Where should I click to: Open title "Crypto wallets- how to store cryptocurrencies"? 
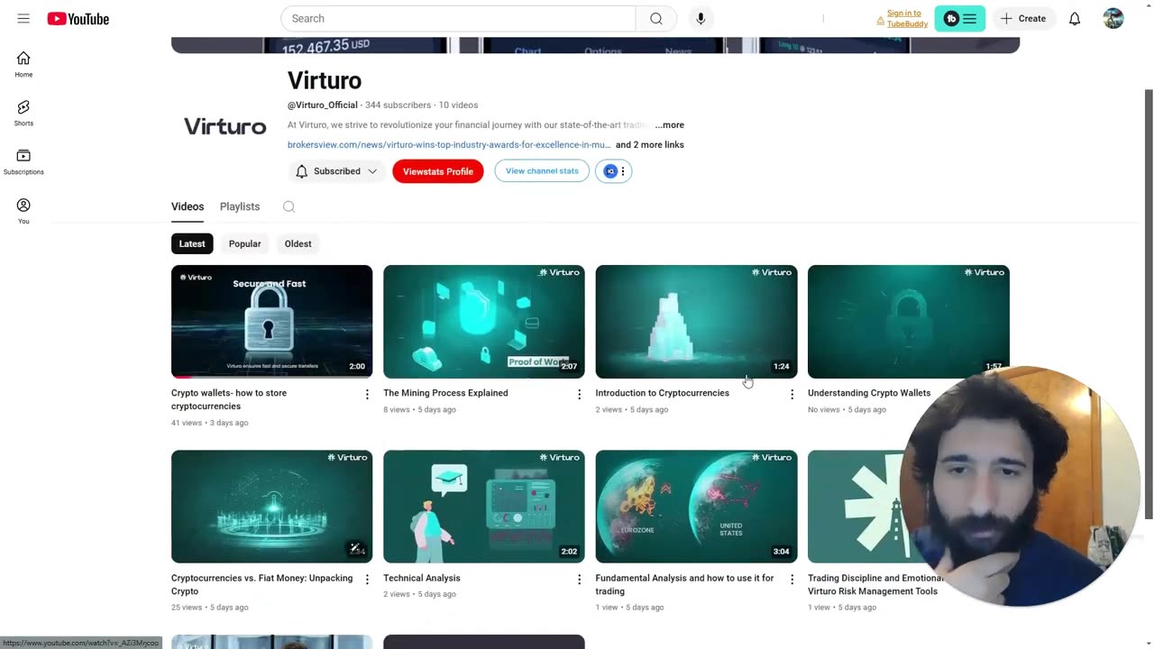pyautogui.click(x=229, y=399)
